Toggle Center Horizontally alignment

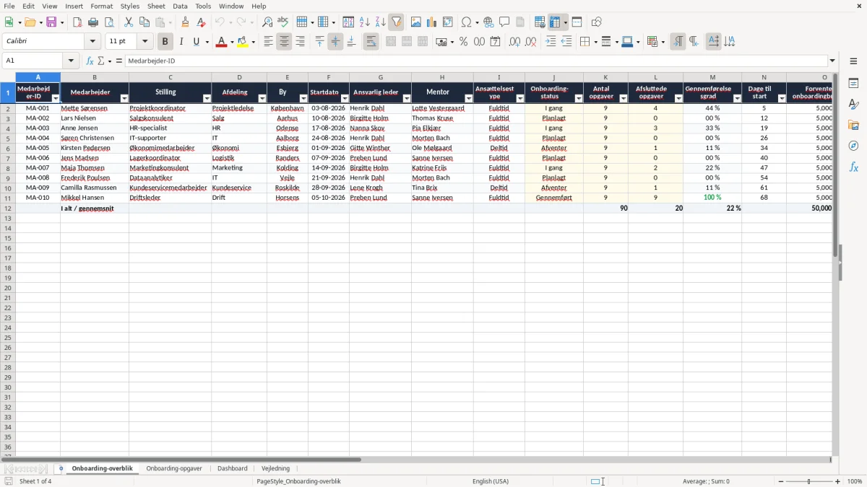pyautogui.click(x=284, y=42)
